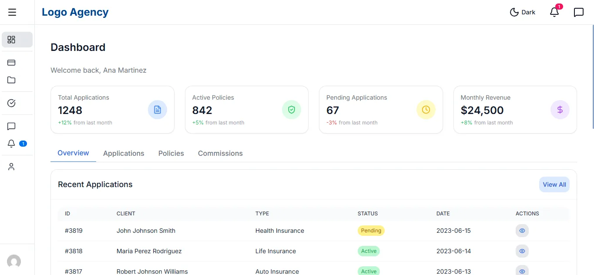Open top bar notifications bell

point(554,12)
